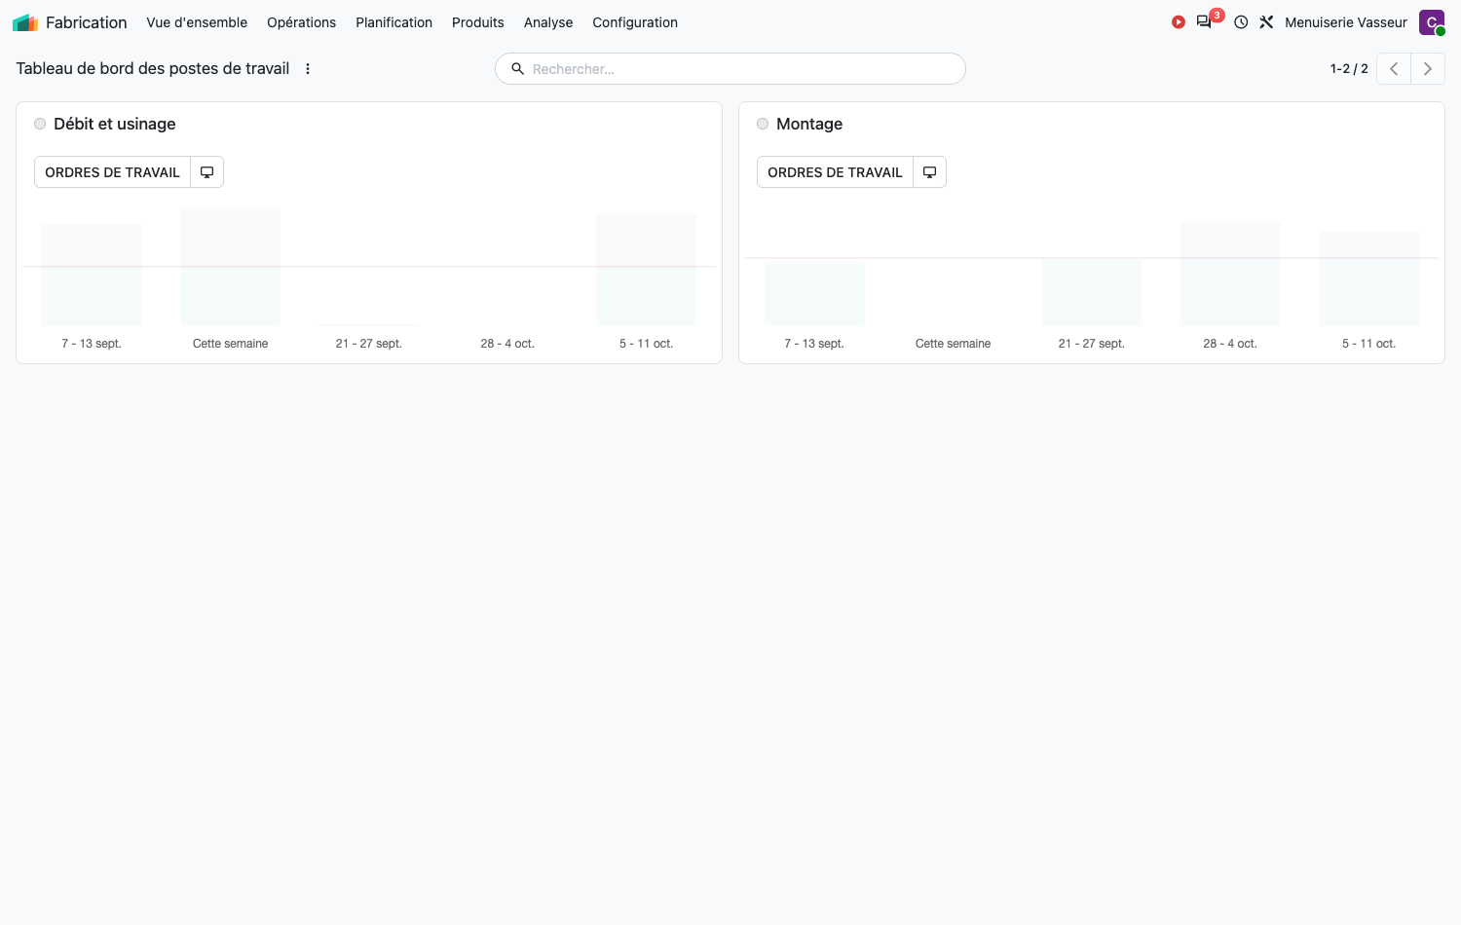
Task: Open the Menuiserie Vasseur company switcher
Action: [1346, 22]
